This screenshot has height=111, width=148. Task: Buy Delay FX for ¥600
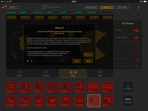(88, 61)
